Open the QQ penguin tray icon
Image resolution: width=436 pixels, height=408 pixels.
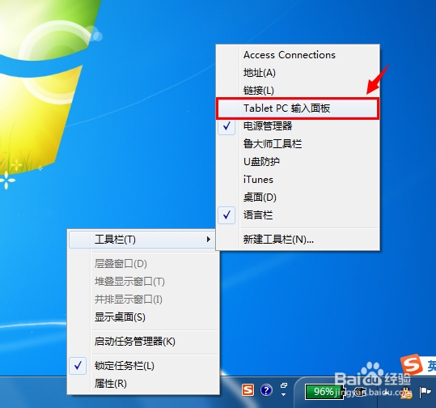click(x=406, y=393)
